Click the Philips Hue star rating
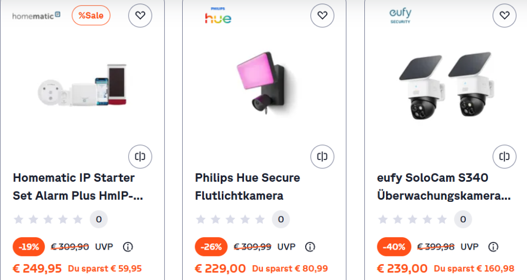The image size is (527, 280). (x=232, y=219)
